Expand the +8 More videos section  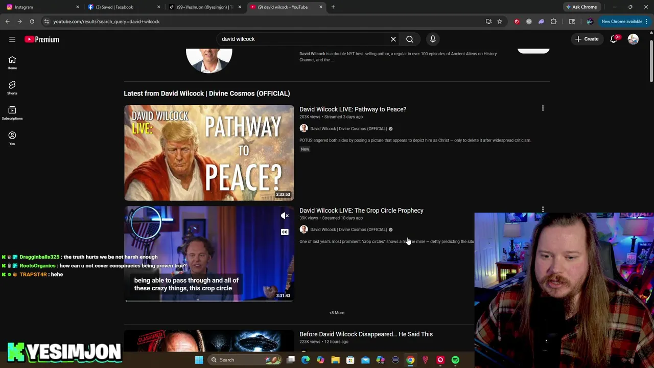tap(337, 313)
